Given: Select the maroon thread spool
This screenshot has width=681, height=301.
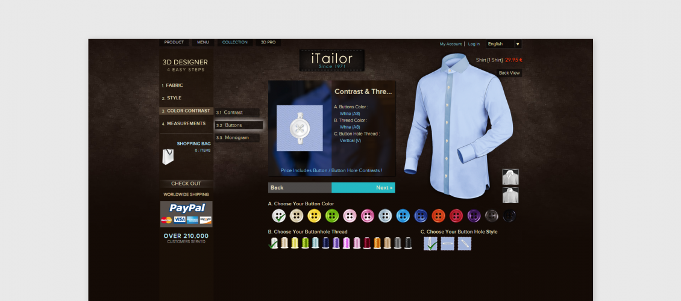Looking at the screenshot, I should click(x=367, y=243).
